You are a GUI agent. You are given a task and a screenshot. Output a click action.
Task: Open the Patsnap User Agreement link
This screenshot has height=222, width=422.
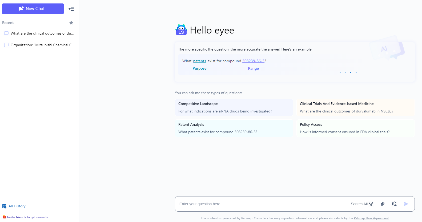pos(371,218)
